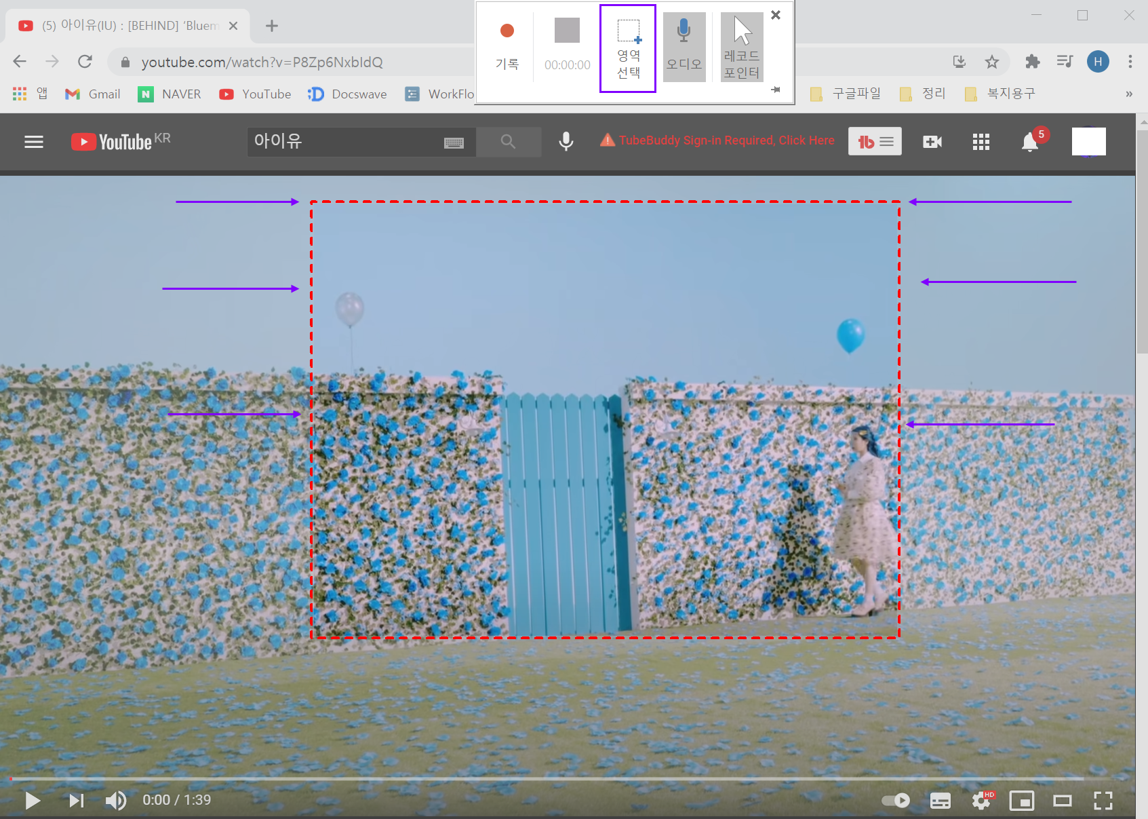The image size is (1148, 819).
Task: Click the YouTube search magnifier button
Action: click(509, 142)
